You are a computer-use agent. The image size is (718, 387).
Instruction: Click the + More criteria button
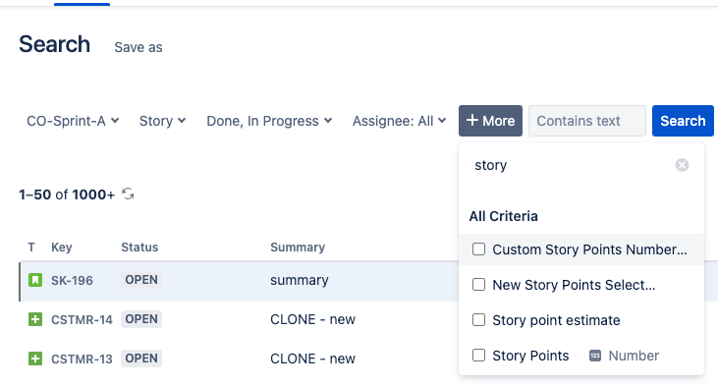[490, 121]
